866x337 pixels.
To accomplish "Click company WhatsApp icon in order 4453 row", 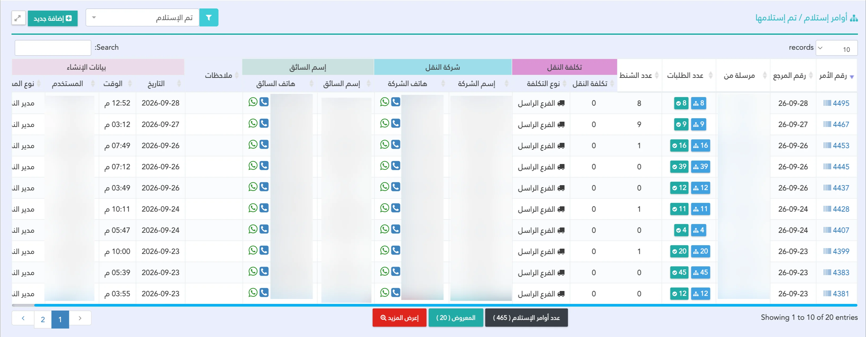I will tap(385, 144).
